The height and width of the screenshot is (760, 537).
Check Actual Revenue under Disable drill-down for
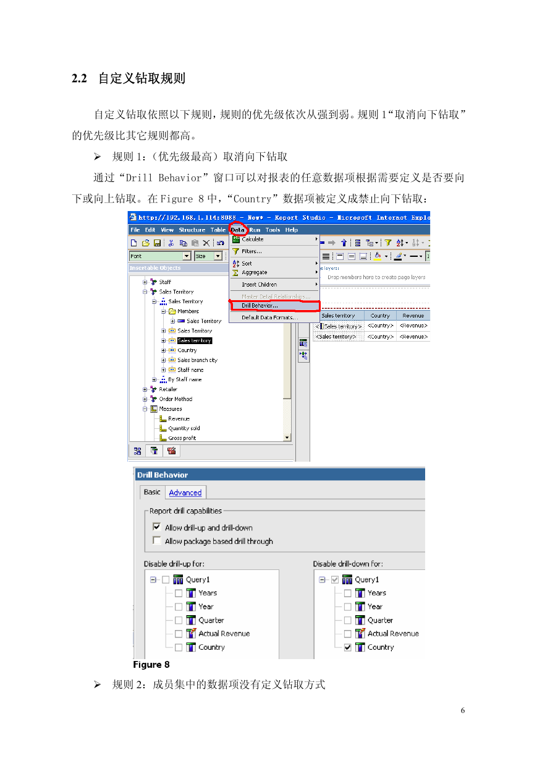[x=348, y=634]
